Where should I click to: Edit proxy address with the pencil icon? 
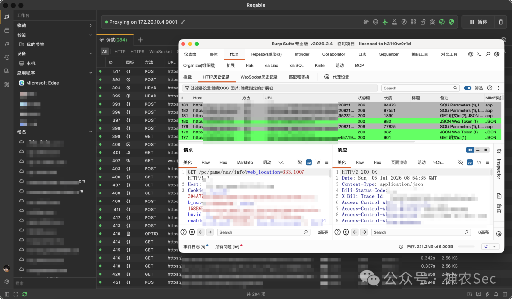coord(183,22)
